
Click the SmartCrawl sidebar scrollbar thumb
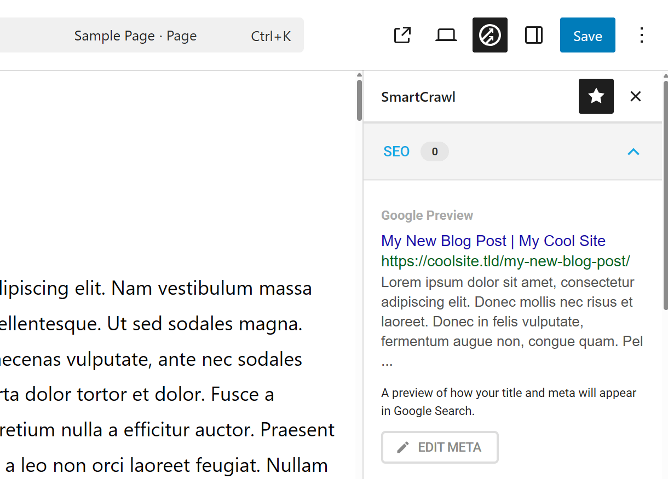pos(665,196)
